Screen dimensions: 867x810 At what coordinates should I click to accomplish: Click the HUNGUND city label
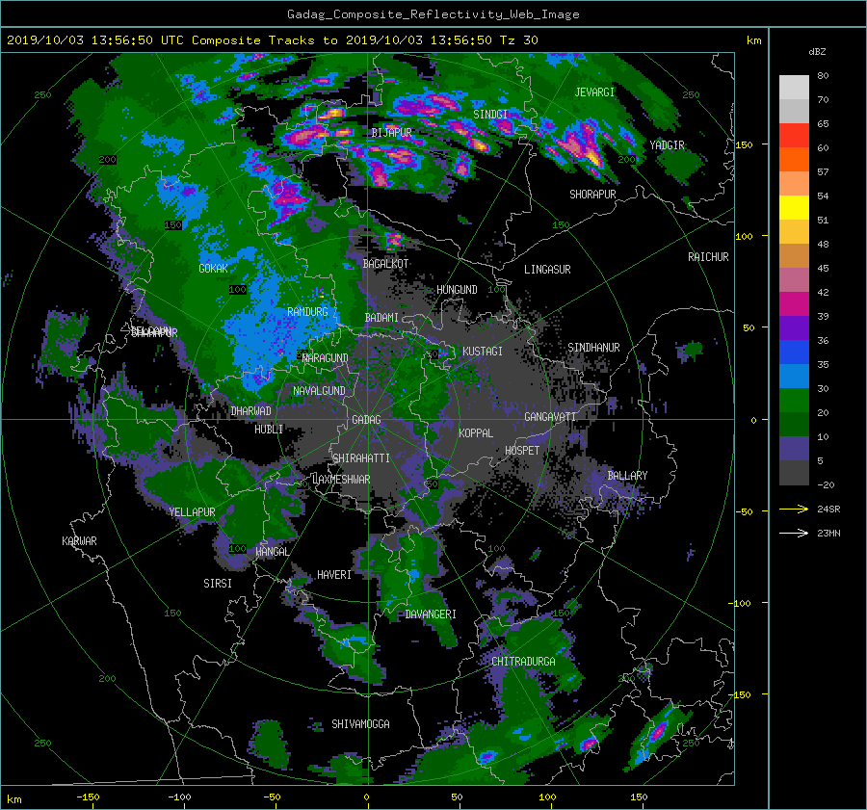pos(457,290)
